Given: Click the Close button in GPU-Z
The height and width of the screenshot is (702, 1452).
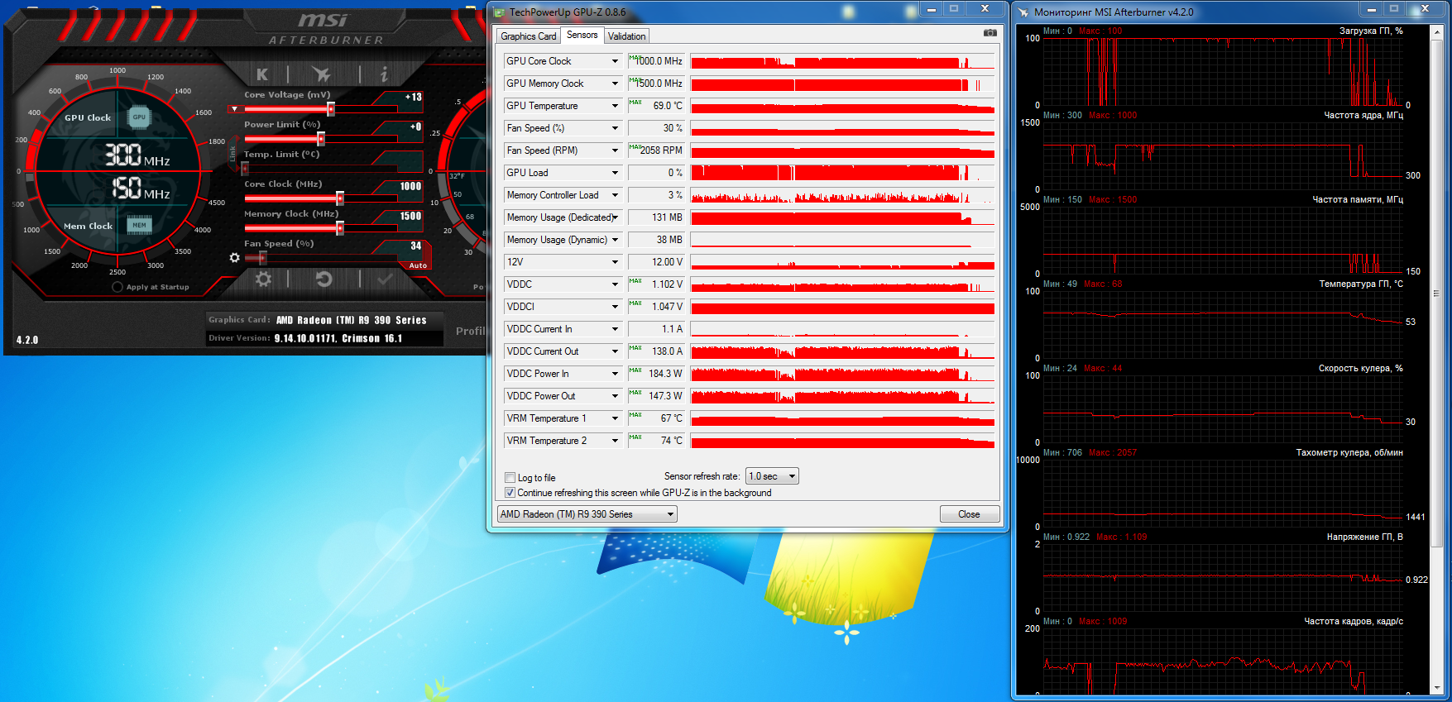Looking at the screenshot, I should (x=969, y=514).
